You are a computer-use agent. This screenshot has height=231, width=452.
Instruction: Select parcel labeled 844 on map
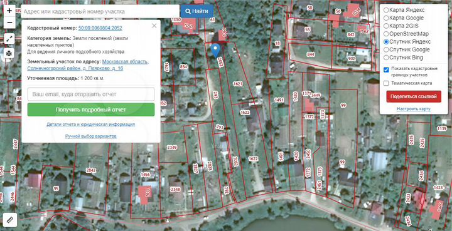(x=311, y=54)
